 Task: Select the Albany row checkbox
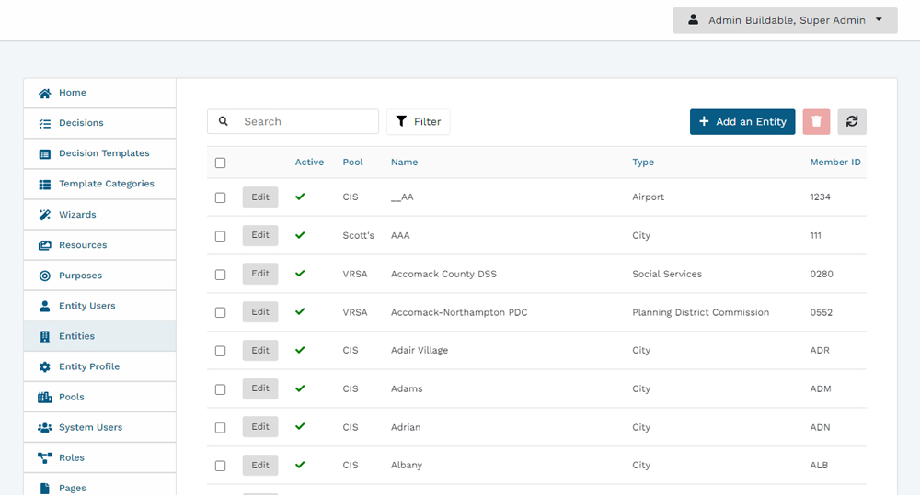point(220,466)
